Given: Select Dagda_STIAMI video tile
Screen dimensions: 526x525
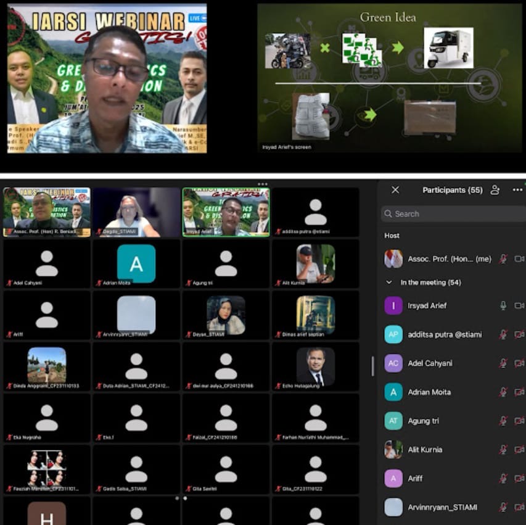Looking at the screenshot, I should point(136,212).
